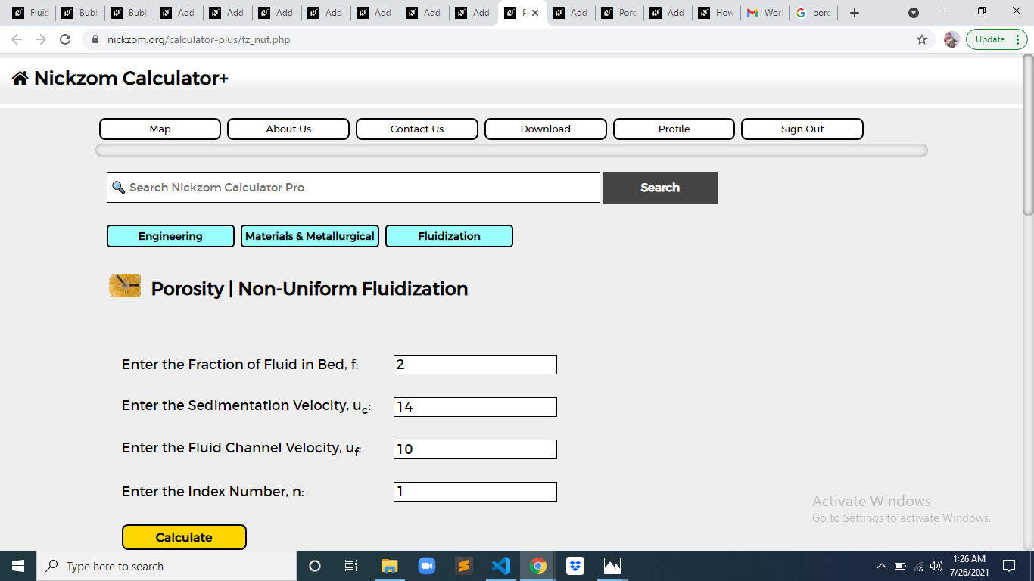Click the magnifier icon in search box

[118, 187]
